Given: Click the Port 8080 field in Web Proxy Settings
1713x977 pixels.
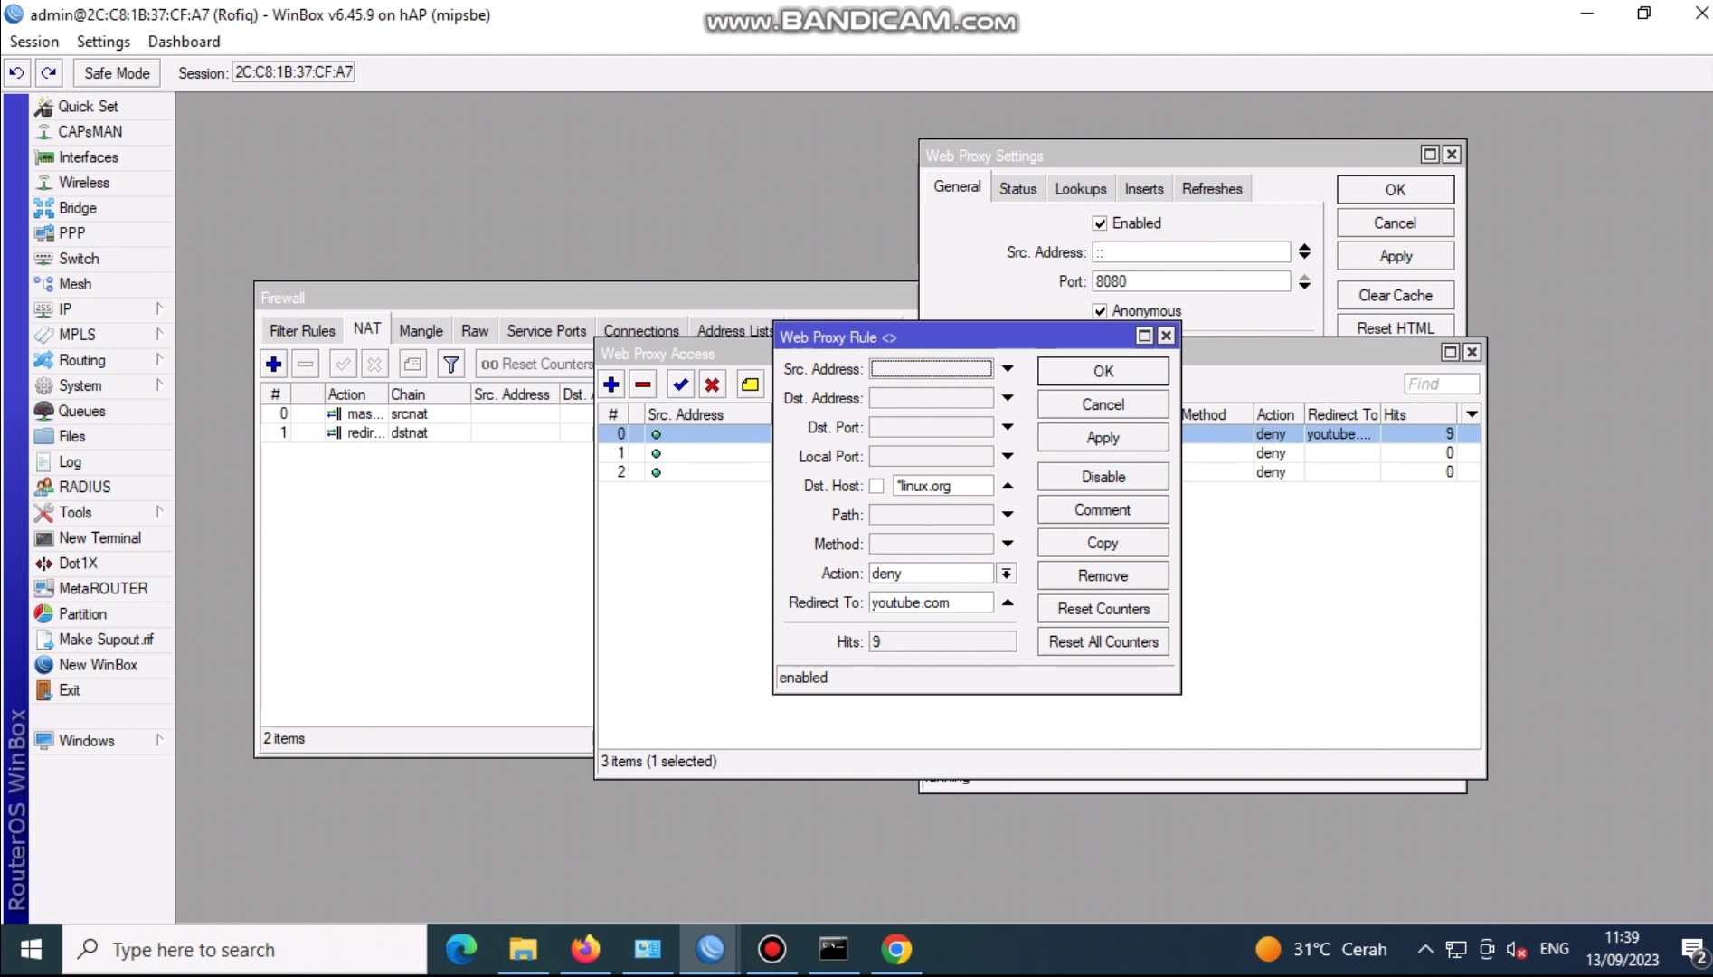Looking at the screenshot, I should (x=1190, y=281).
